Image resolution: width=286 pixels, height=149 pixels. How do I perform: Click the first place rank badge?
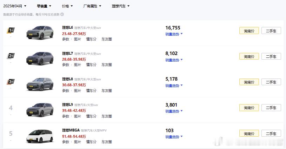point(11,30)
